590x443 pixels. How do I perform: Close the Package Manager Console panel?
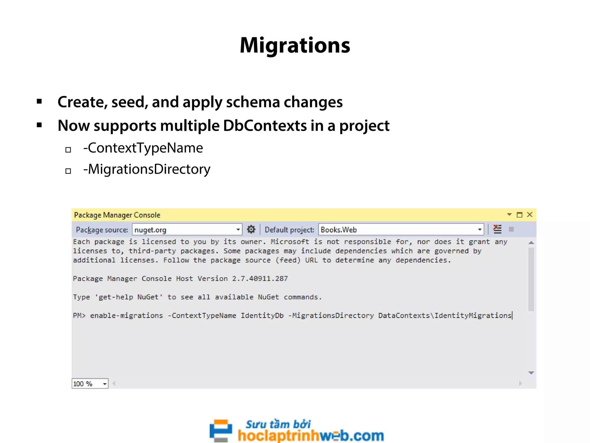pos(530,215)
